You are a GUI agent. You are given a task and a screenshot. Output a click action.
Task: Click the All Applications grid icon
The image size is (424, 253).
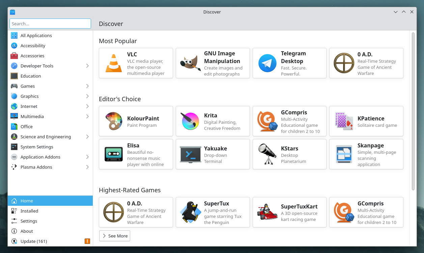point(14,35)
